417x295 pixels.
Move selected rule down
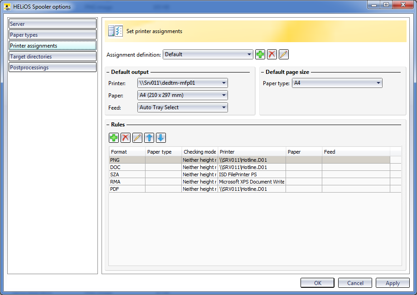pos(161,138)
